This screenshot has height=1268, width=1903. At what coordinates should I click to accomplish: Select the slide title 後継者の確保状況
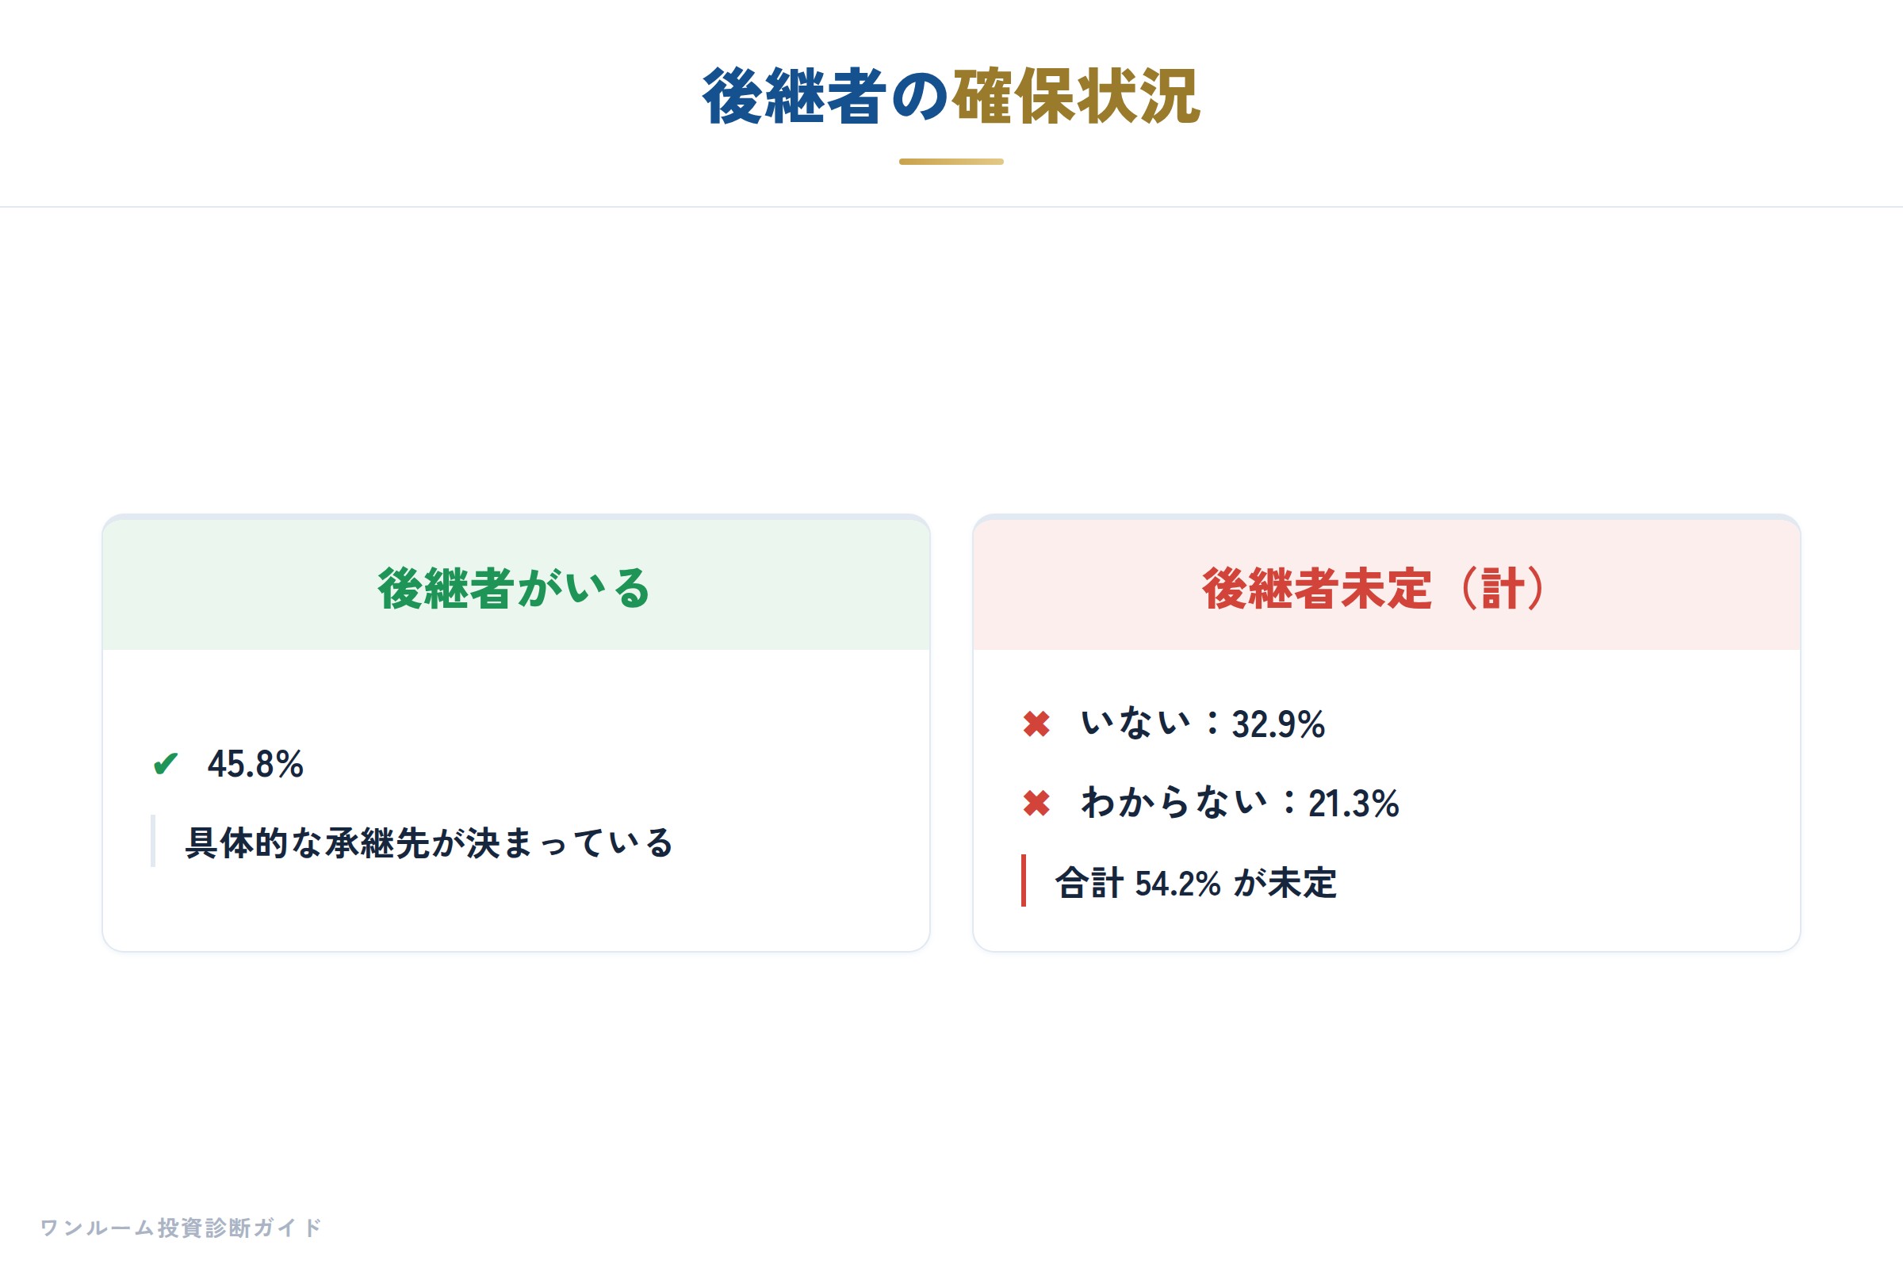(951, 96)
